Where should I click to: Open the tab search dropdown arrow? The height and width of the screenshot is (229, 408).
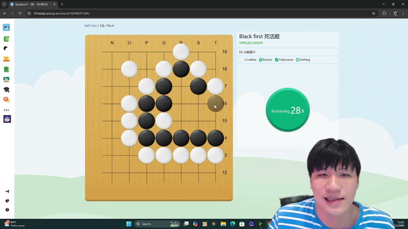[x=4, y=4]
